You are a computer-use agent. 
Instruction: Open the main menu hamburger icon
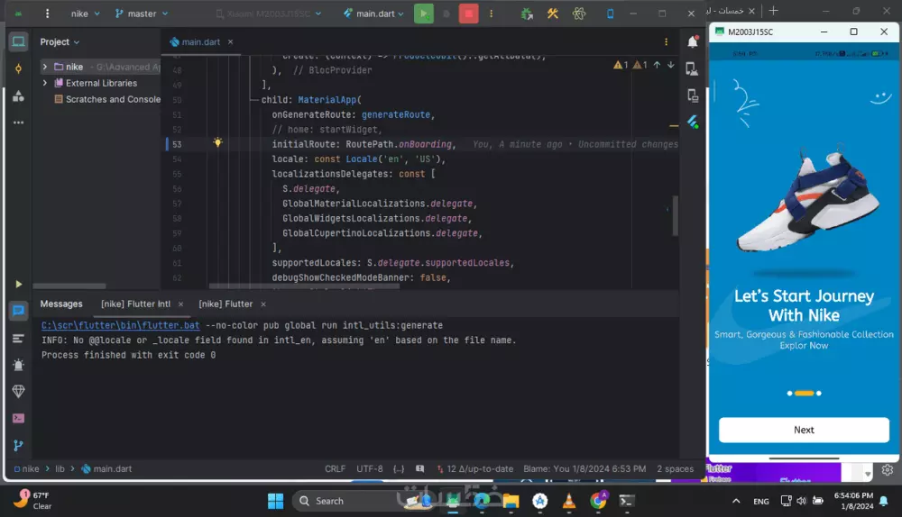(47, 14)
